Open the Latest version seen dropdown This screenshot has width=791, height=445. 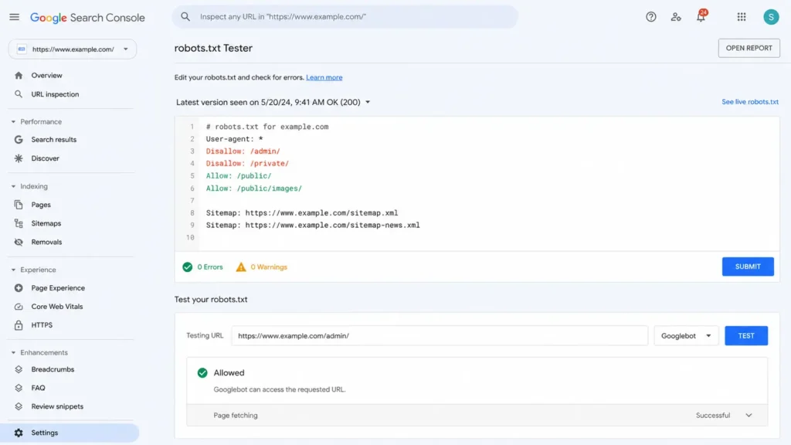pyautogui.click(x=273, y=102)
